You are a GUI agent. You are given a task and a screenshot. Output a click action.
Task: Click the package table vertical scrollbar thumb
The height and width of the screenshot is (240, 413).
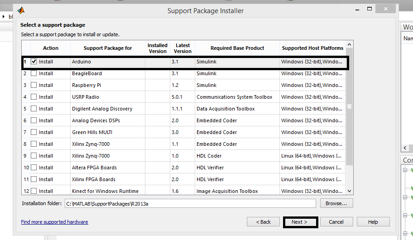[349, 106]
